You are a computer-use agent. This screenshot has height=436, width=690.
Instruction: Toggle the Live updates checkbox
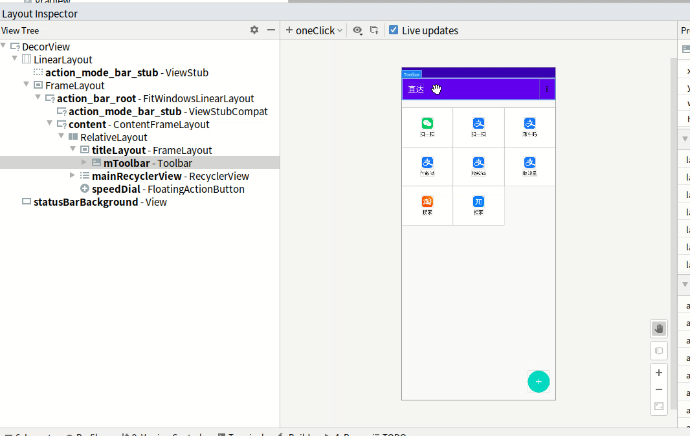pyautogui.click(x=394, y=30)
